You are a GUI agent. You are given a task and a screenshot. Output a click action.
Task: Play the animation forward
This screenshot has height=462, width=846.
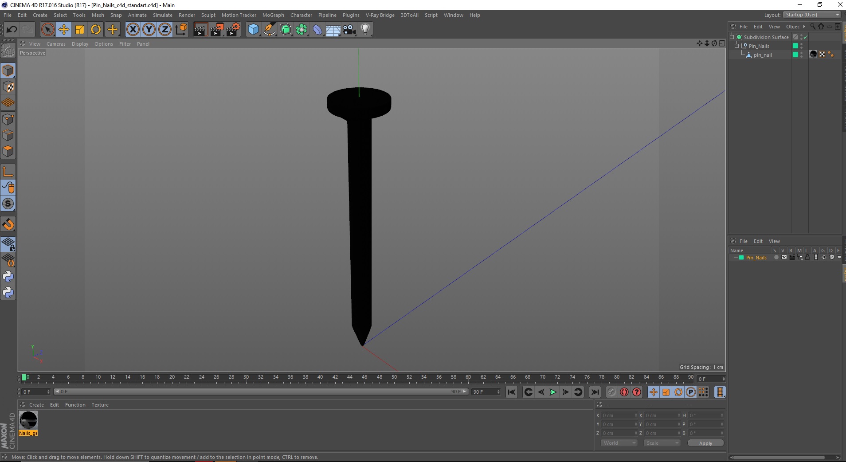coord(553,392)
